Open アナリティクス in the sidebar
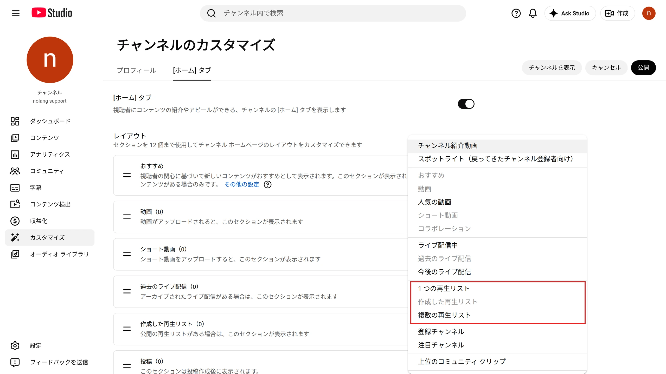The width and height of the screenshot is (666, 374). pos(50,155)
